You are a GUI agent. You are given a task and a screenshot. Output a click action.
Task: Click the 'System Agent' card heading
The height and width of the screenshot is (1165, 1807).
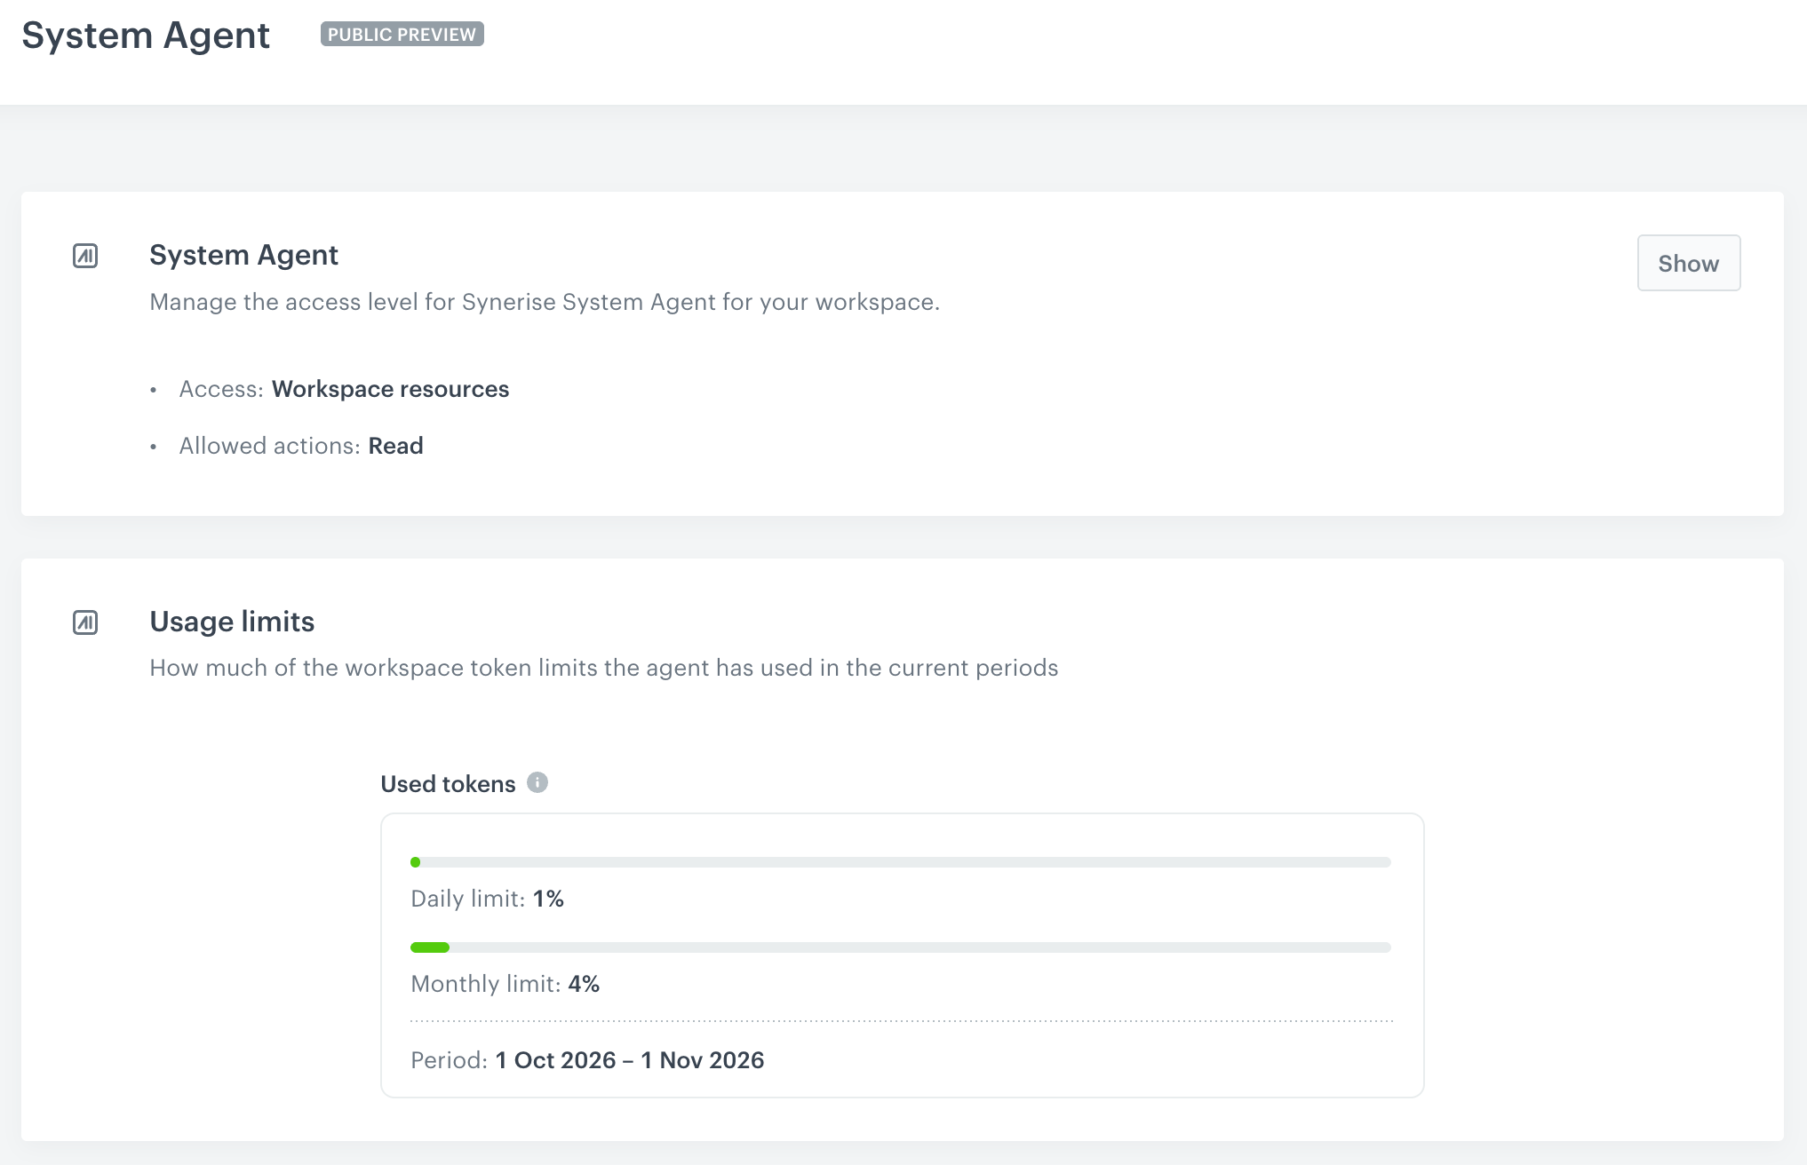243,256
